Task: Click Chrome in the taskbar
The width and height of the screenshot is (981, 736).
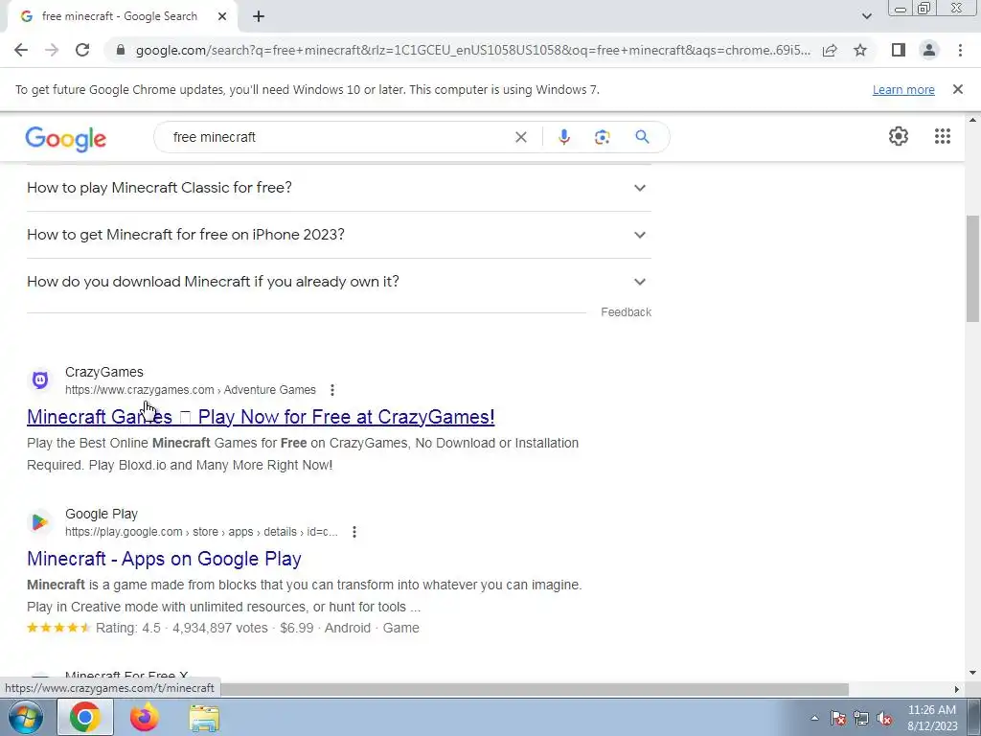Action: [x=85, y=717]
